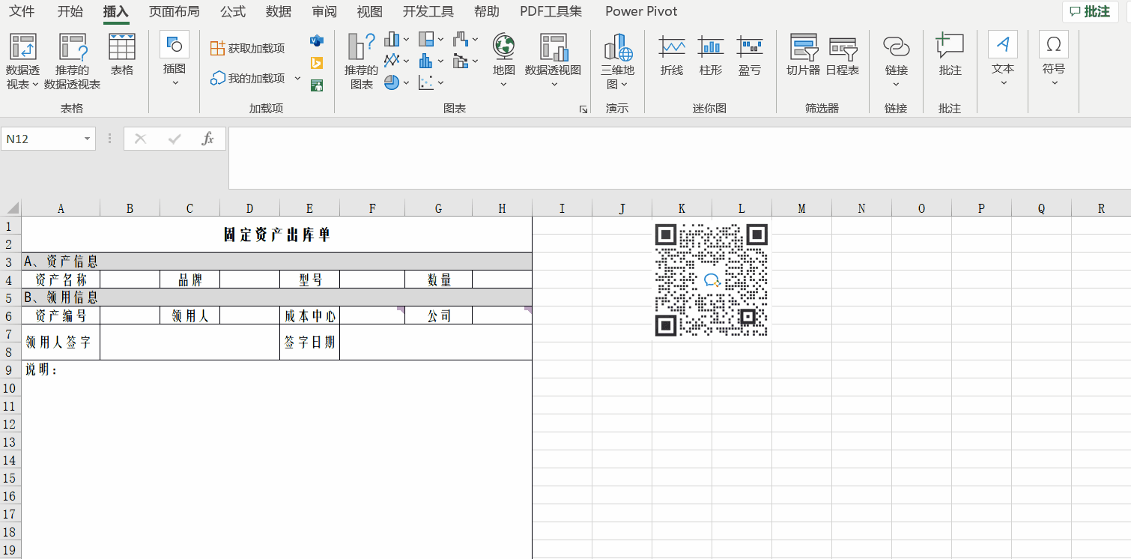Insert a scatter or bubble chart
Image resolution: width=1131 pixels, height=559 pixels.
pos(426,82)
